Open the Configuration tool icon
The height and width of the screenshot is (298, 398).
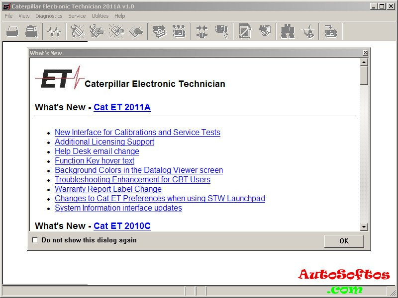tap(179, 31)
